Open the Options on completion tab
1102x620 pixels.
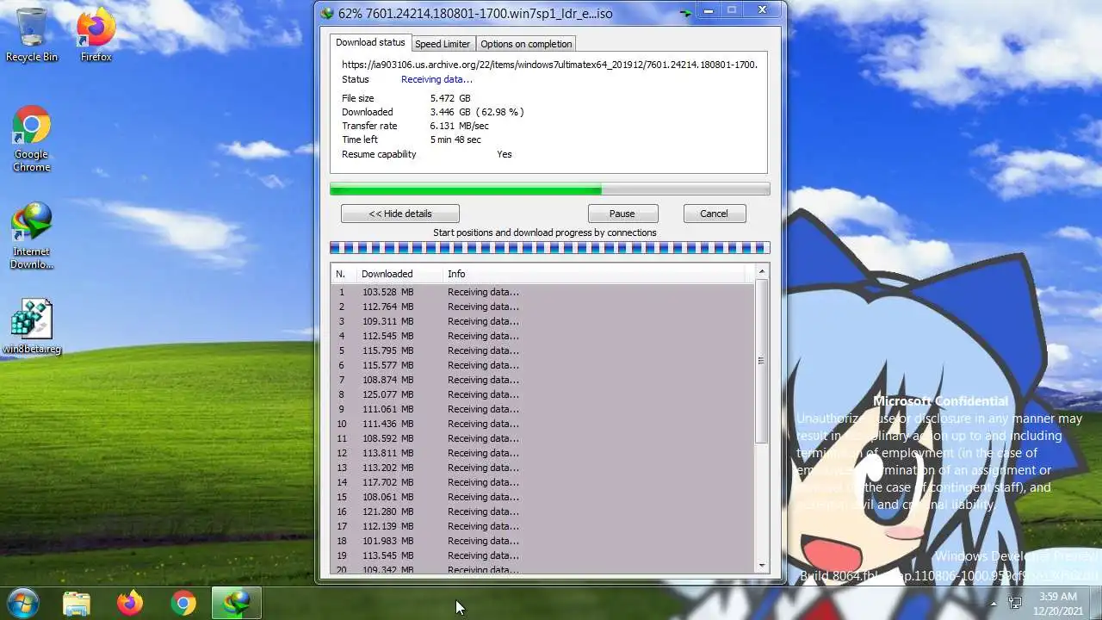pos(526,44)
